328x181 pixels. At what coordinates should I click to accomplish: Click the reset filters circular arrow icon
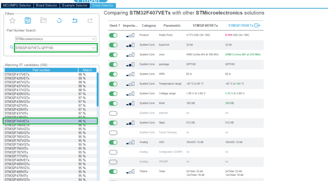click(59, 20)
